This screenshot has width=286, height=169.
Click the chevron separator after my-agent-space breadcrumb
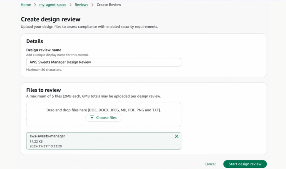point(70,5)
